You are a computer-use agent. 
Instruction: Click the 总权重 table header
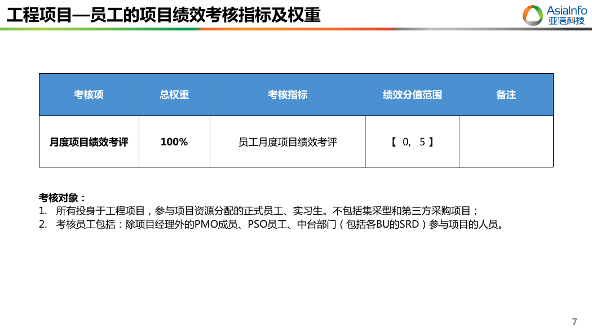(174, 95)
